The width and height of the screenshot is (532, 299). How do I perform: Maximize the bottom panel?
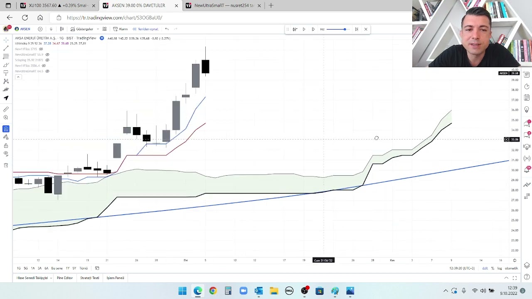tap(515, 278)
